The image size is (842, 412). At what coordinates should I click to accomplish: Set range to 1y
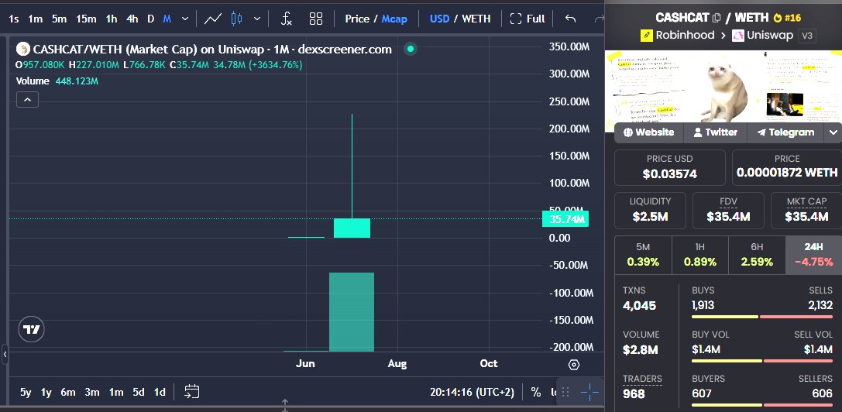(46, 392)
